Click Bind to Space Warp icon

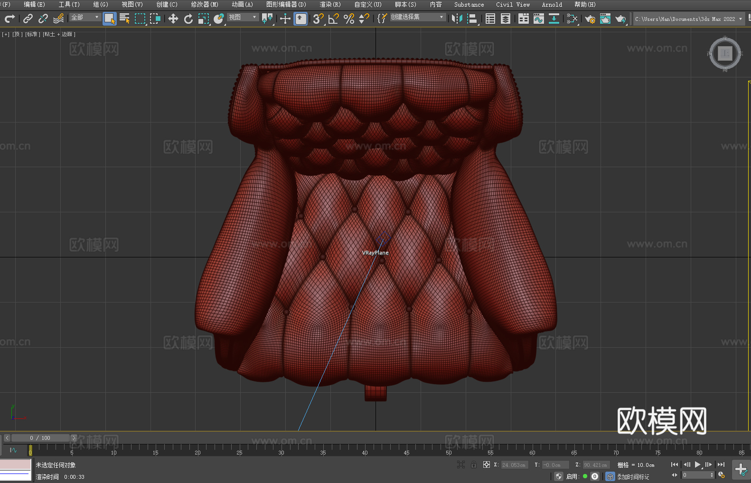tap(58, 19)
